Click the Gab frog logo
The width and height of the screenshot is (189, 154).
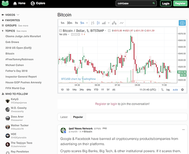pos(5,3)
